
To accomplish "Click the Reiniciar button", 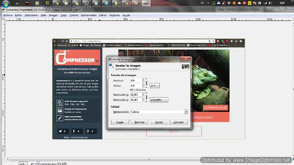I will coord(140,122).
